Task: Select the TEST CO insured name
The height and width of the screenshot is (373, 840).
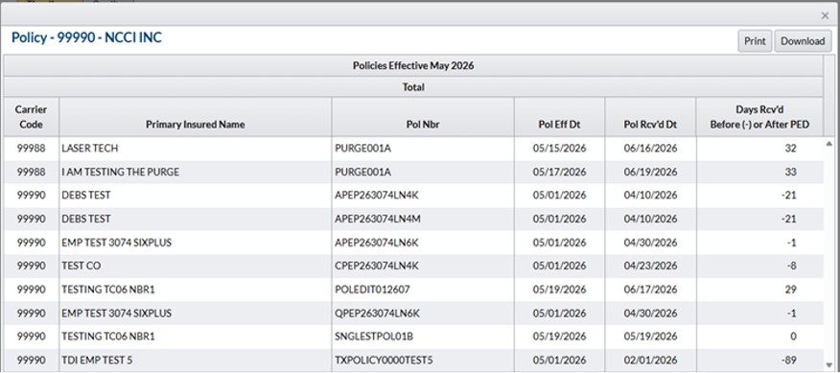Action: [81, 266]
